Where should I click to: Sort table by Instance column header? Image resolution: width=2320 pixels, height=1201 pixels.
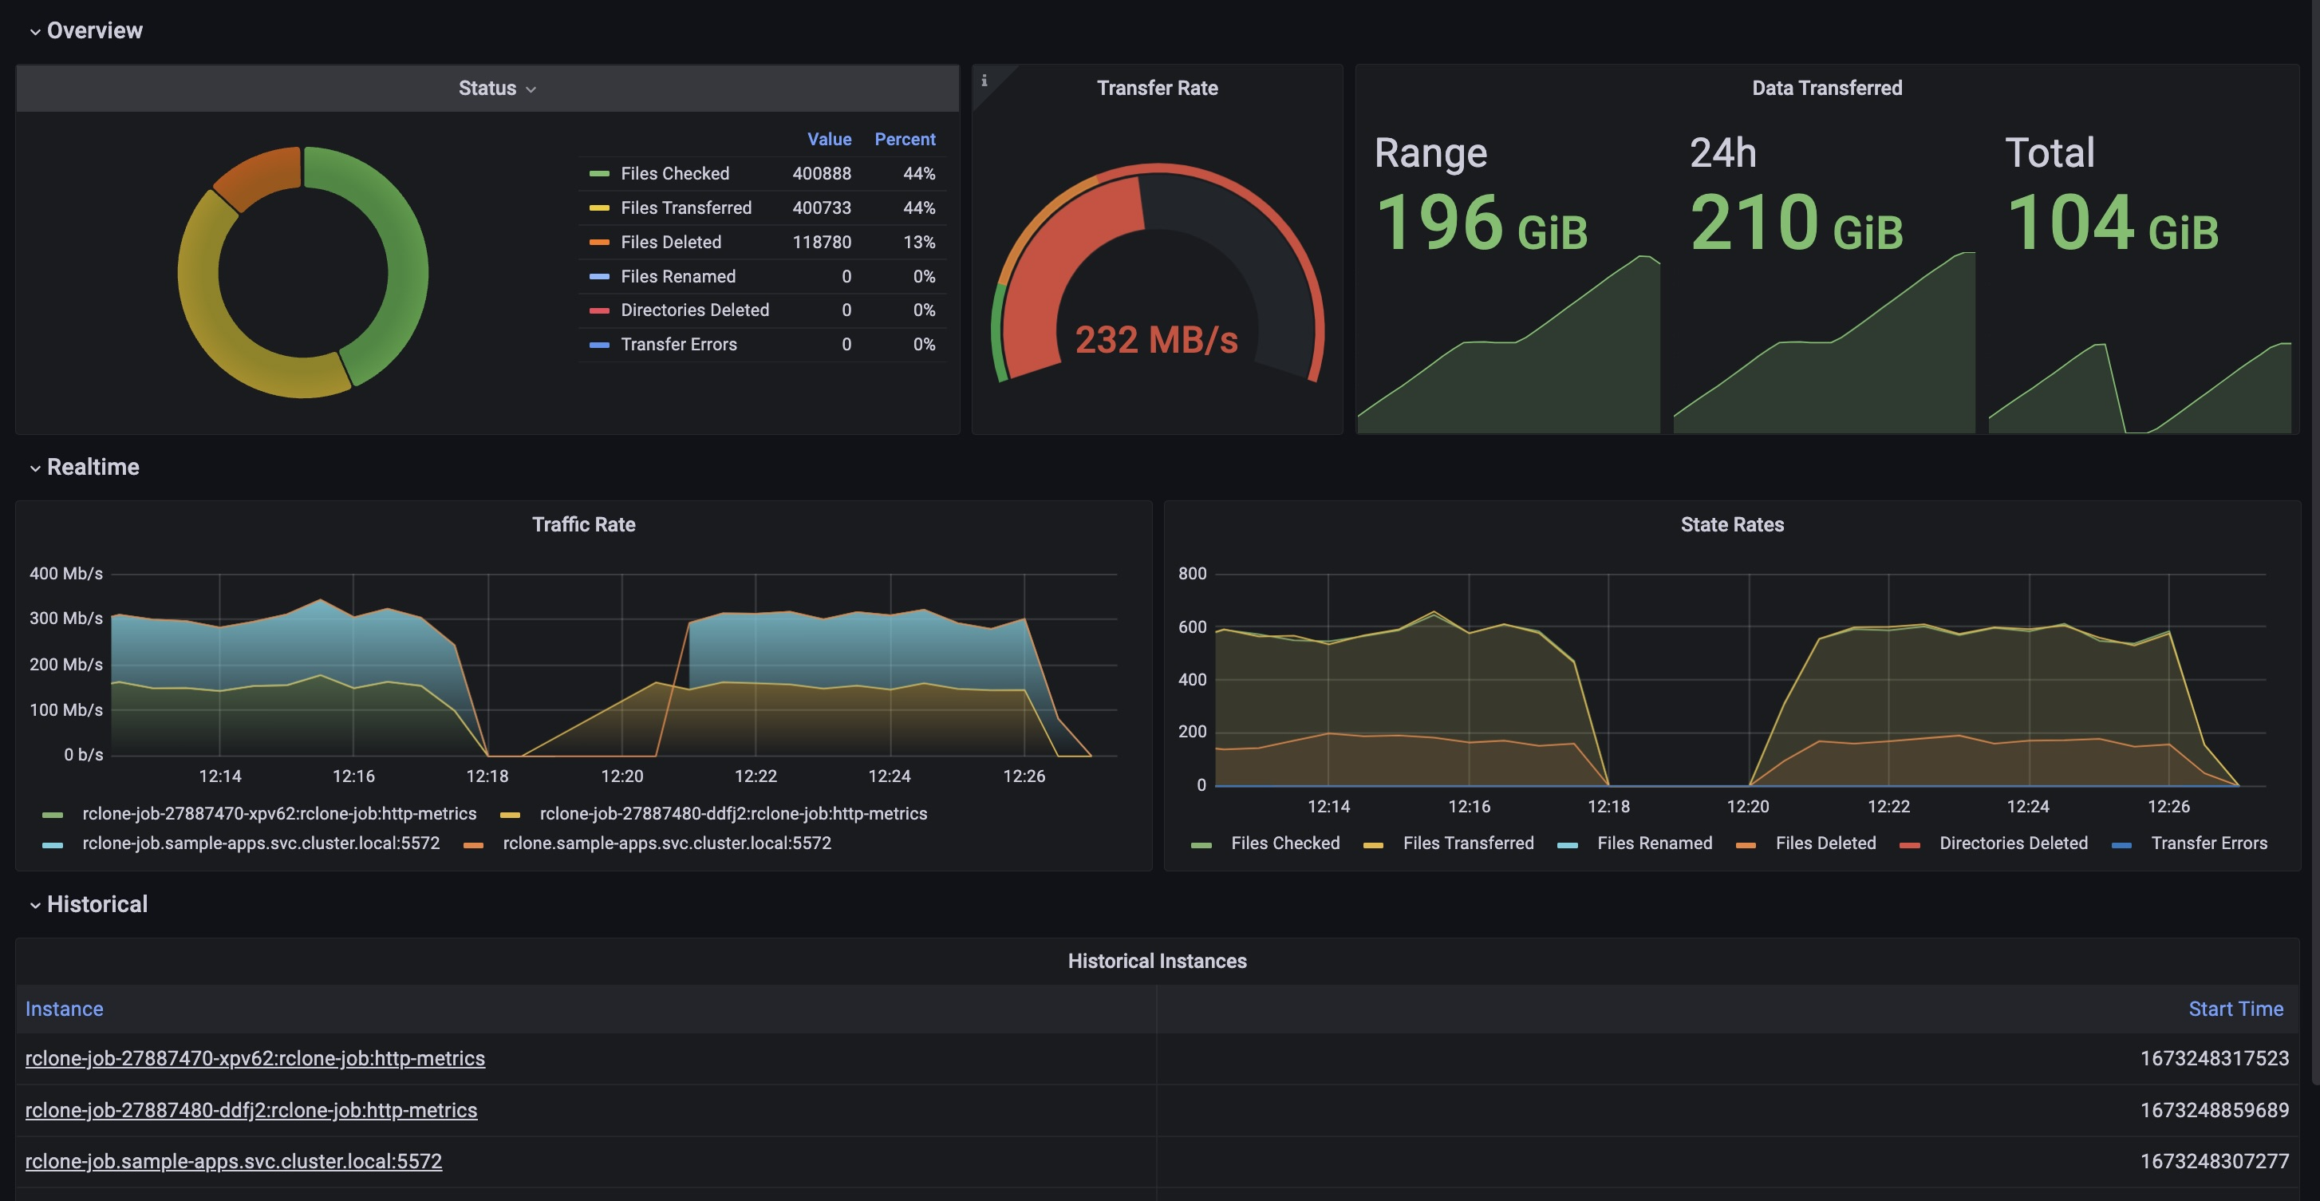pyautogui.click(x=64, y=1009)
